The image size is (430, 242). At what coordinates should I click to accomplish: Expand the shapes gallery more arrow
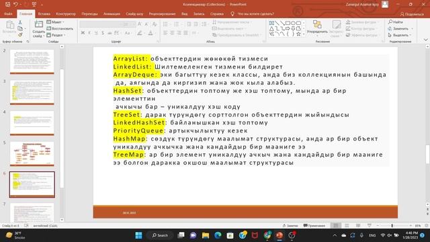[x=304, y=34]
